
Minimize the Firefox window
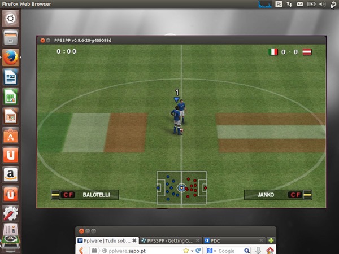point(88,231)
